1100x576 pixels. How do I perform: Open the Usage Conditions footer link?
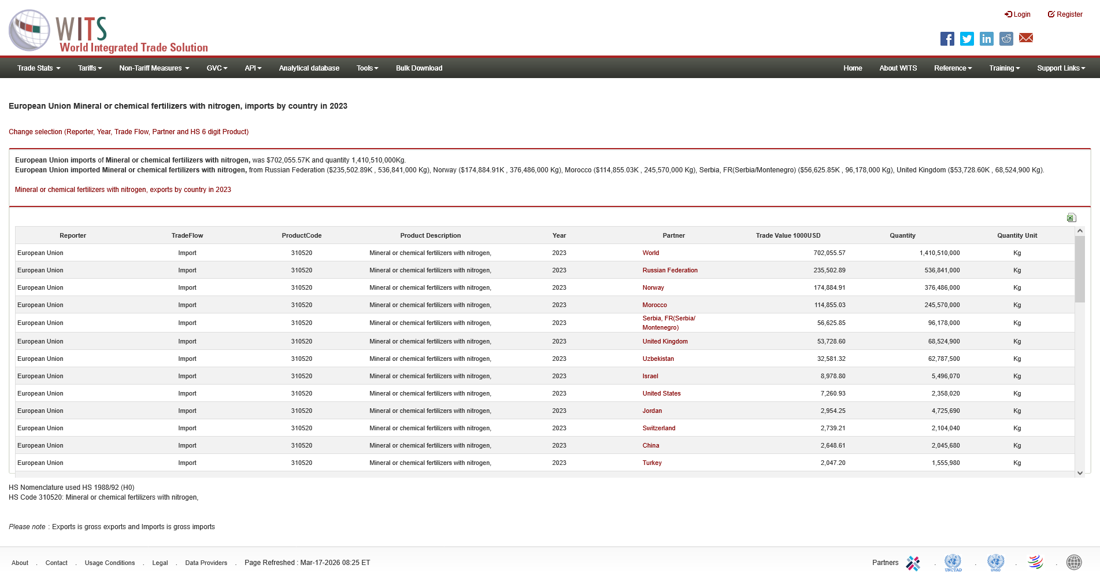click(110, 563)
